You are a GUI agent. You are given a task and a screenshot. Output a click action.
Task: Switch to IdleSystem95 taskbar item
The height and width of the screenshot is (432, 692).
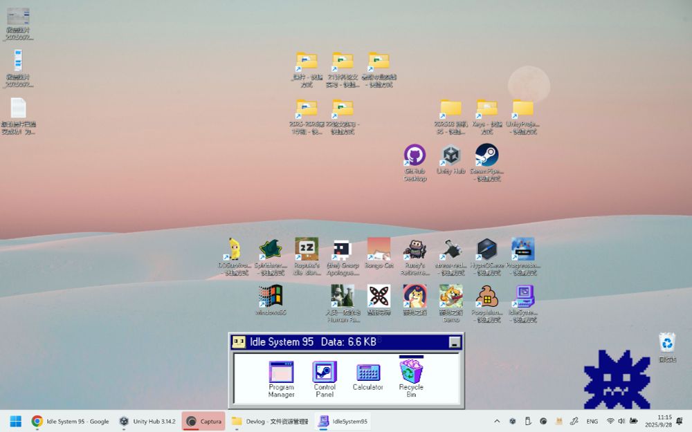[343, 422]
